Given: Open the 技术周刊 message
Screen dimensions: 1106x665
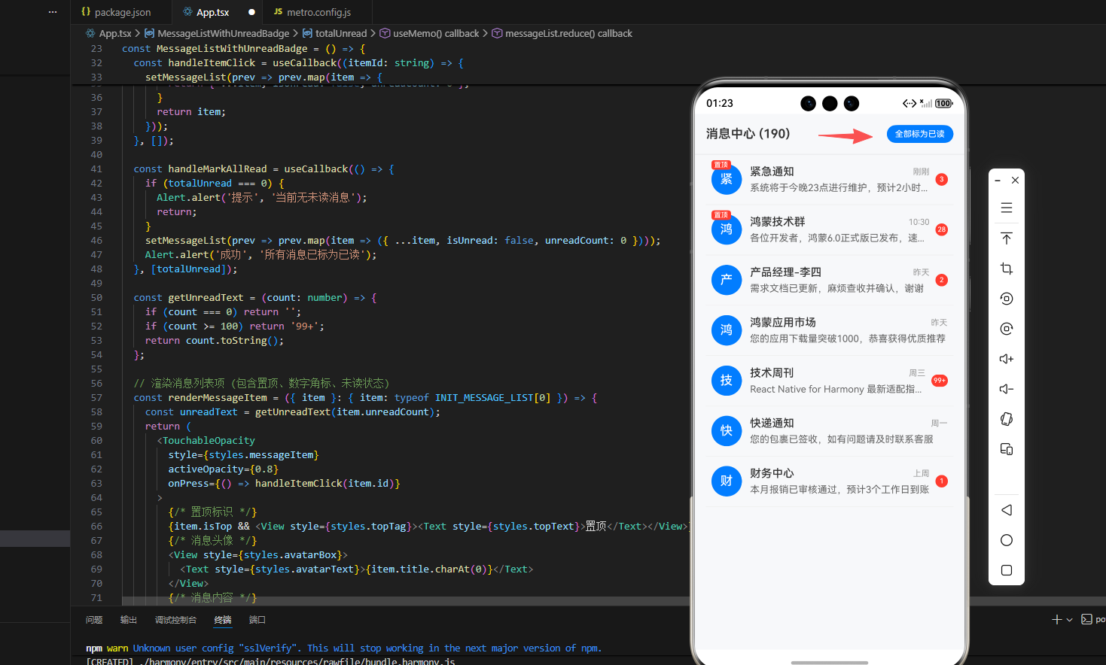Looking at the screenshot, I should pyautogui.click(x=830, y=381).
